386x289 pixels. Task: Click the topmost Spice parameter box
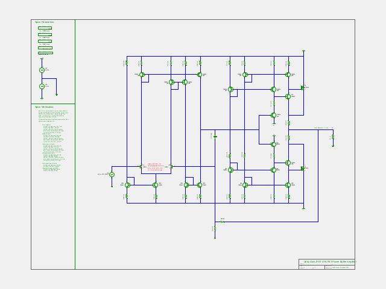coord(45,28)
